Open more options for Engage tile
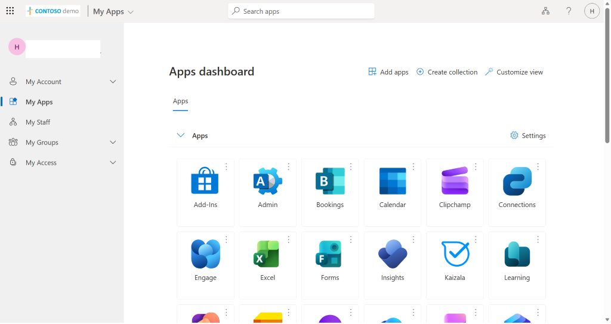The width and height of the screenshot is (611, 324). point(226,239)
